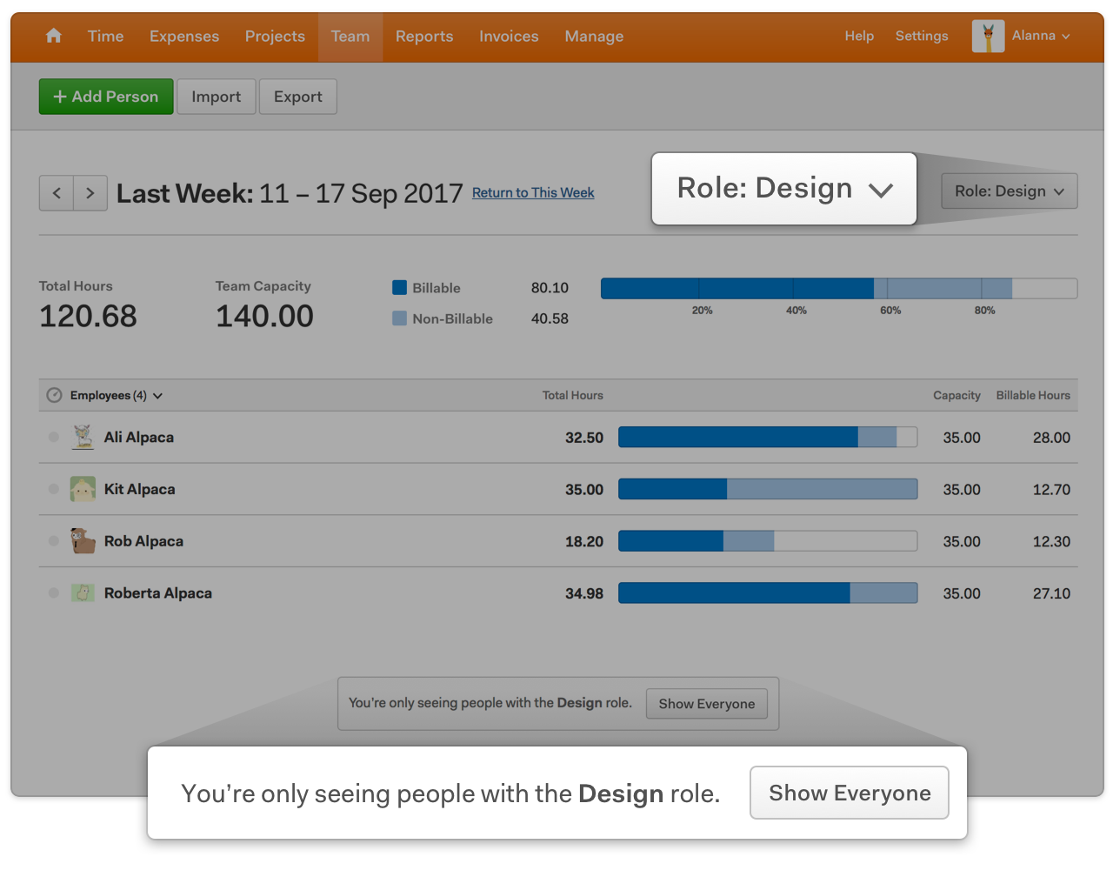This screenshot has width=1113, height=877.
Task: Click Roberta Alpaca's avatar picture
Action: (82, 592)
